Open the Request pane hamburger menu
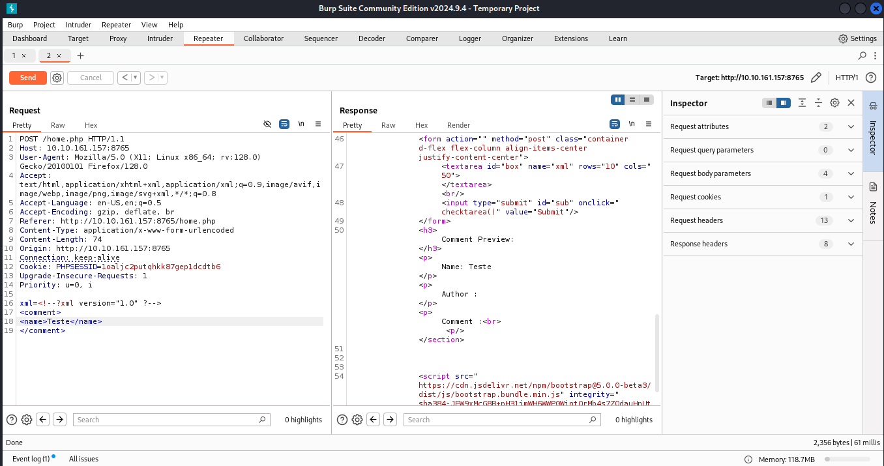The width and height of the screenshot is (884, 466). coord(318,124)
